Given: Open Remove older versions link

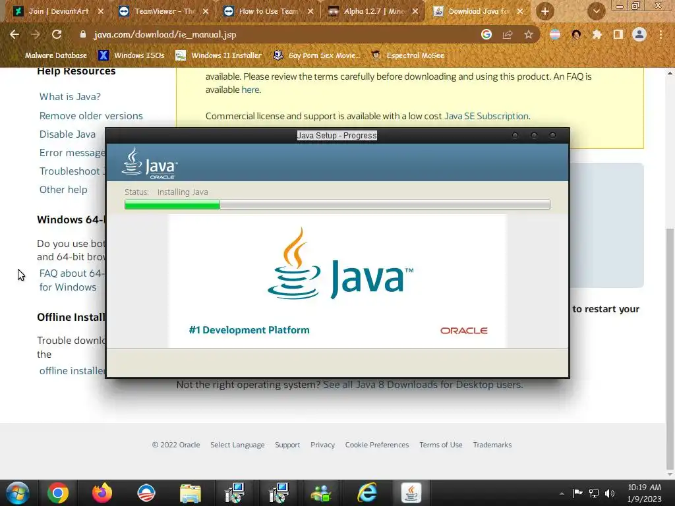Looking at the screenshot, I should click(x=91, y=116).
